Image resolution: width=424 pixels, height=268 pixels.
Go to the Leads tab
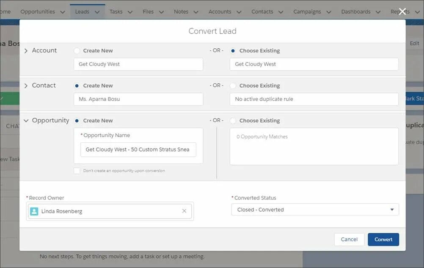[82, 11]
